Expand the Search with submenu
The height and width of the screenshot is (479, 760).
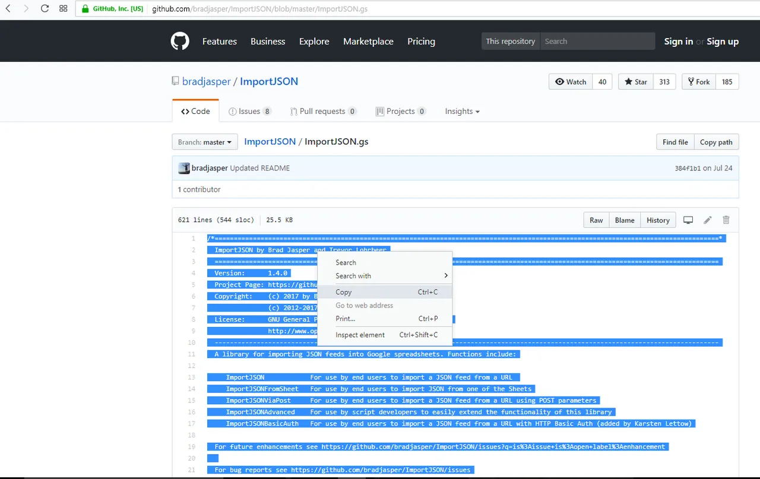[385, 276]
